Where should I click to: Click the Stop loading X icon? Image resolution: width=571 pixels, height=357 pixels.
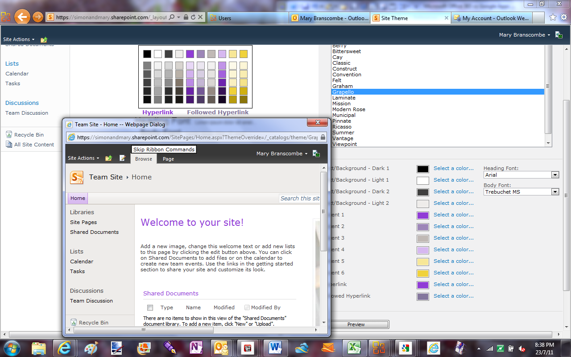(200, 17)
